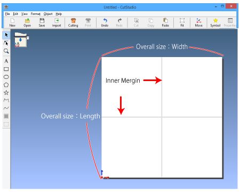Click Fit to fit the view
The height and width of the screenshot is (192, 240).
pyautogui.click(x=182, y=22)
